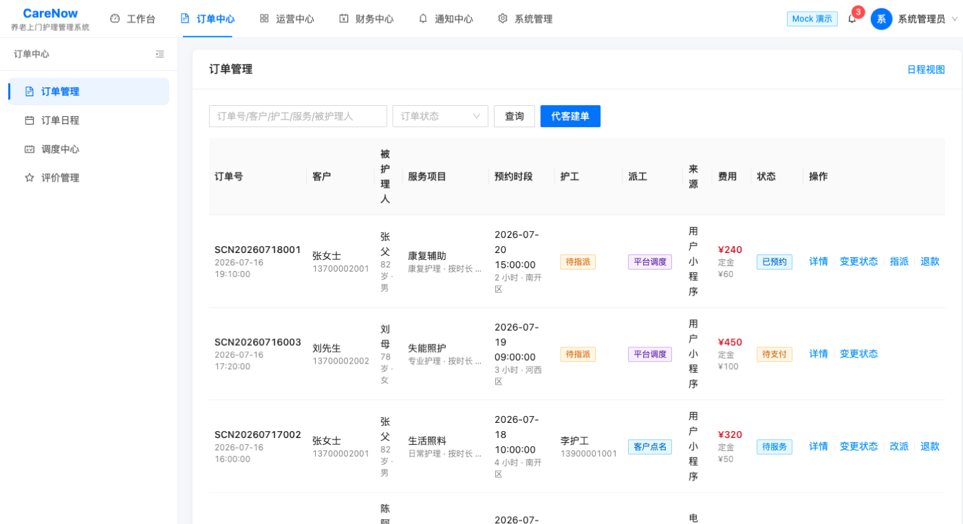
Task: Click the blue 系 user avatar
Action: click(x=881, y=19)
